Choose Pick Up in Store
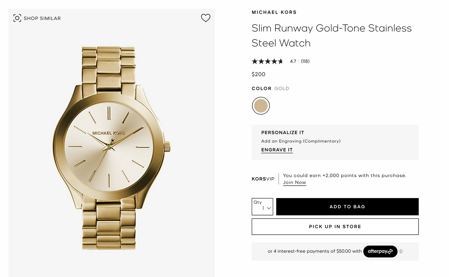Image resolution: width=449 pixels, height=277 pixels. (x=335, y=227)
